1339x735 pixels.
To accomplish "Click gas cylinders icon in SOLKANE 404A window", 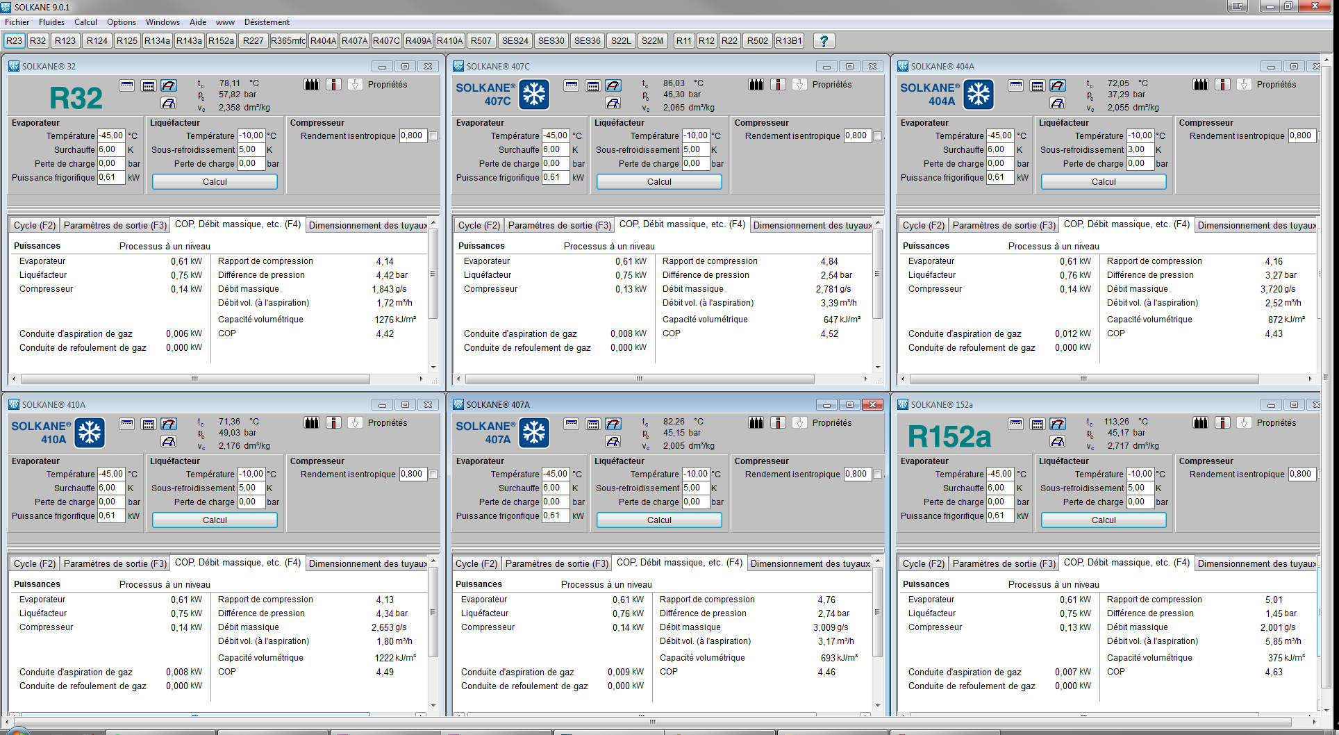I will 1201,85.
